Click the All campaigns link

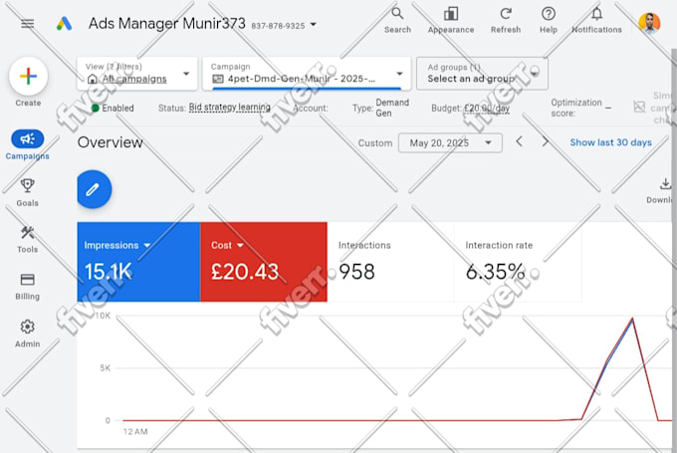pyautogui.click(x=134, y=79)
